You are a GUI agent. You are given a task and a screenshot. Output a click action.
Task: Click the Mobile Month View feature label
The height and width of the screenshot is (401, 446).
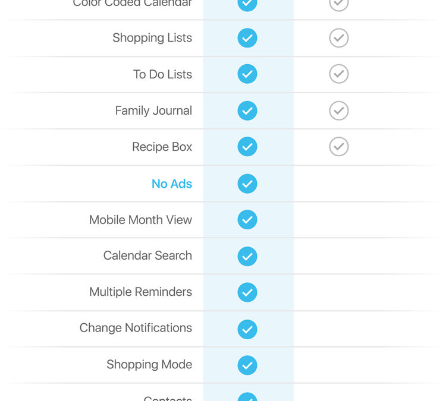tap(140, 220)
